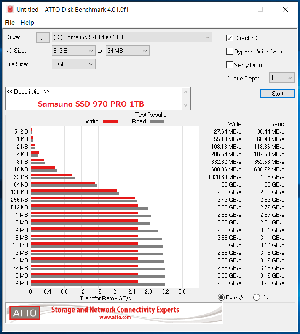Click the Start benchmark button
Image resolution: width=300 pixels, height=334 pixels.
tap(277, 94)
